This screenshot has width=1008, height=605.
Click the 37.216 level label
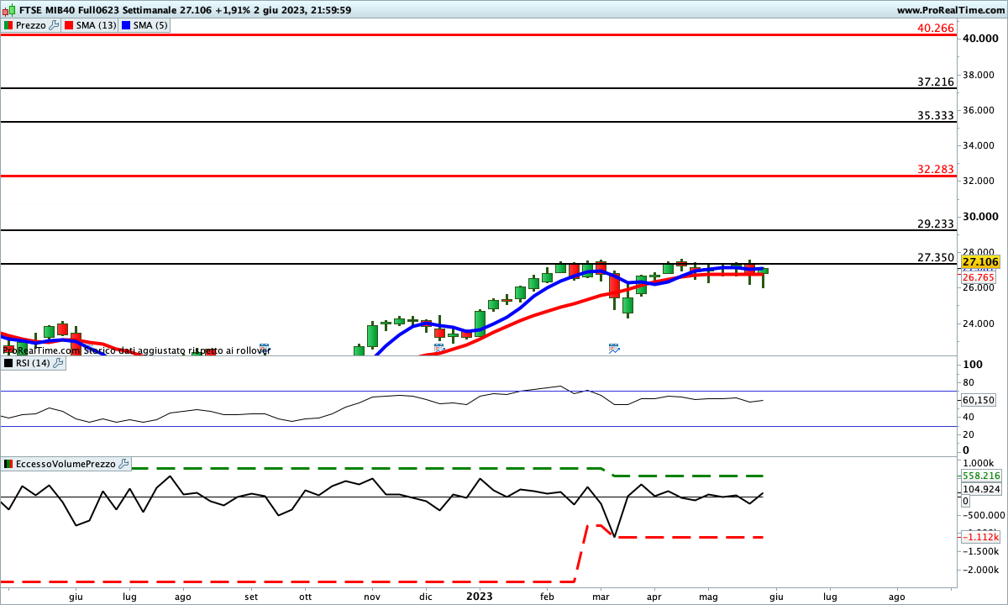click(x=936, y=82)
